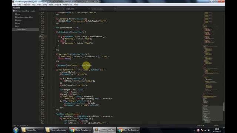The image size is (237, 133).
Task: Switch to the third editor tab
Action: (104, 9)
